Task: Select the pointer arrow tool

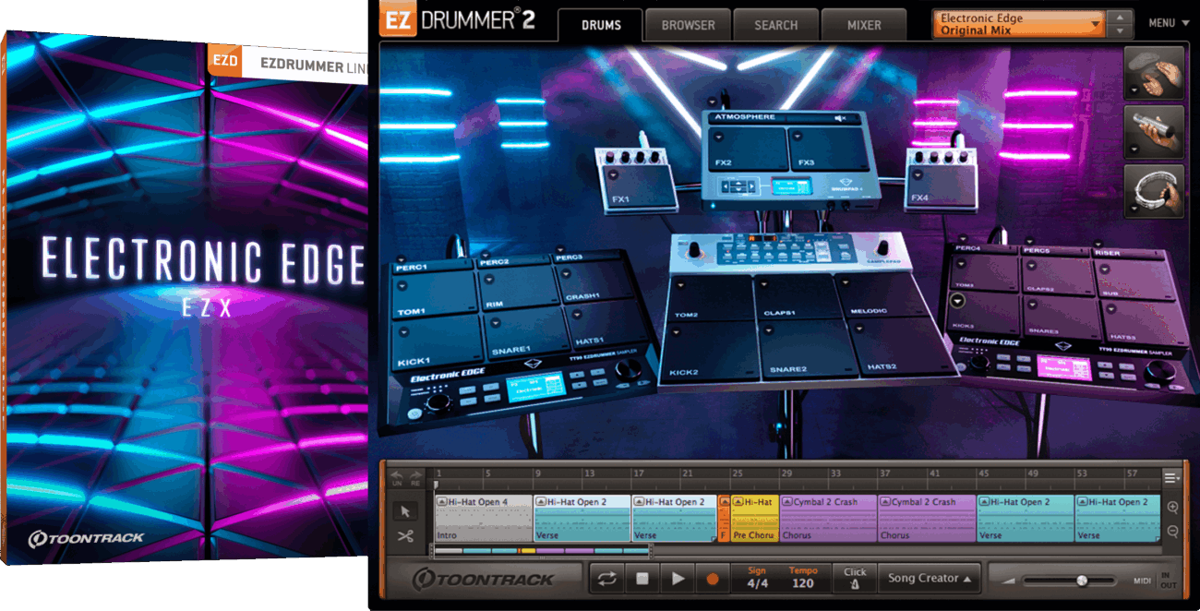Action: coord(405,511)
